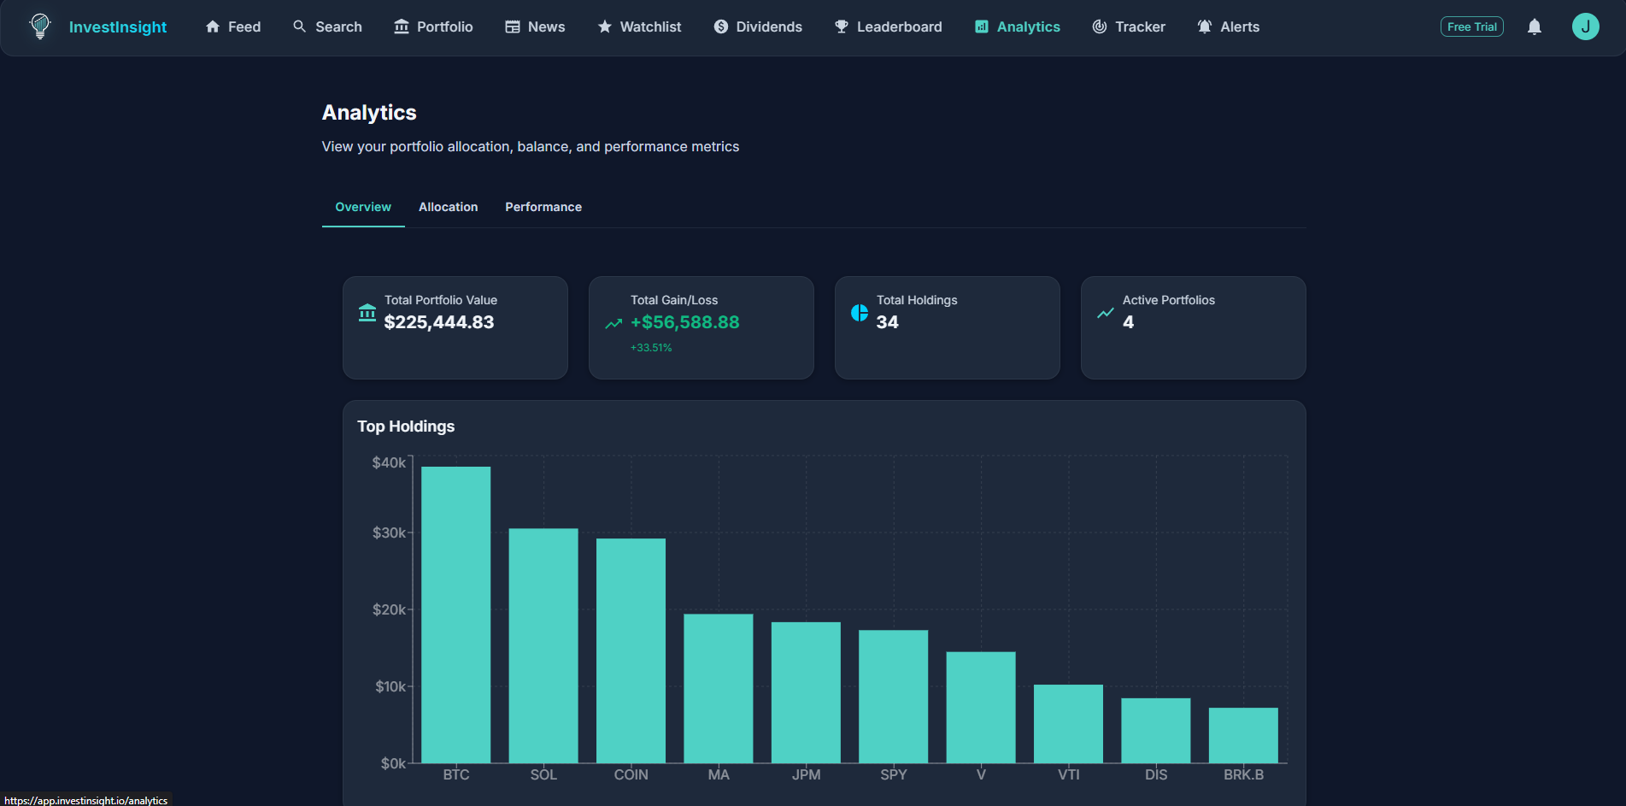
Task: Click the Dividends dollar icon
Action: pos(719,26)
